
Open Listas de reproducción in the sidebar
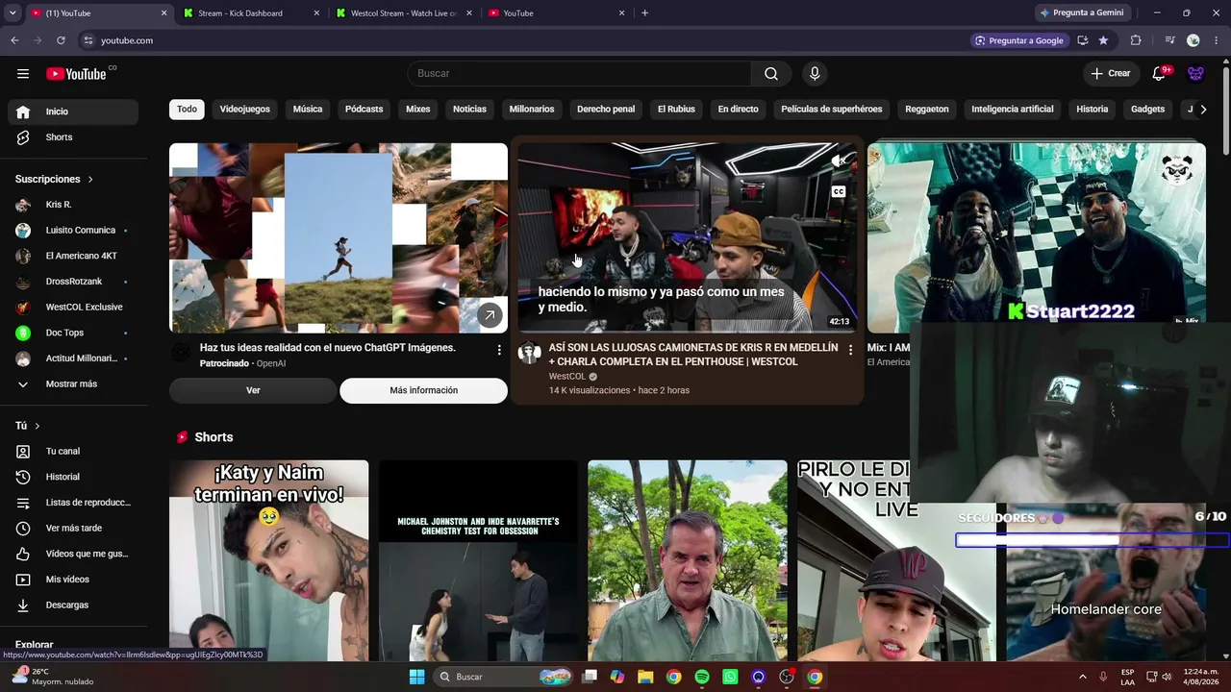tap(73, 503)
